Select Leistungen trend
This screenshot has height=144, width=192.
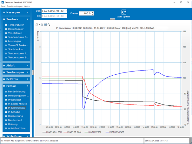[15, 41]
